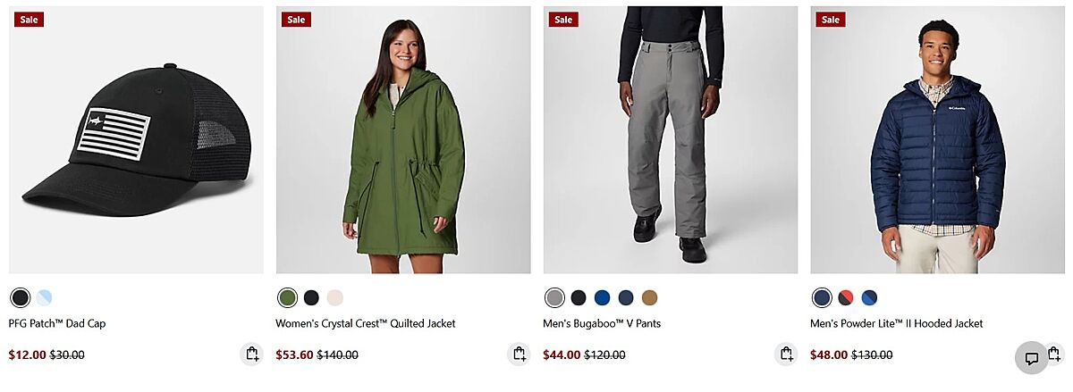Image resolution: width=1073 pixels, height=392 pixels.
Task: Choose the light blue swatch for Dad Cap
Action: pos(44,297)
